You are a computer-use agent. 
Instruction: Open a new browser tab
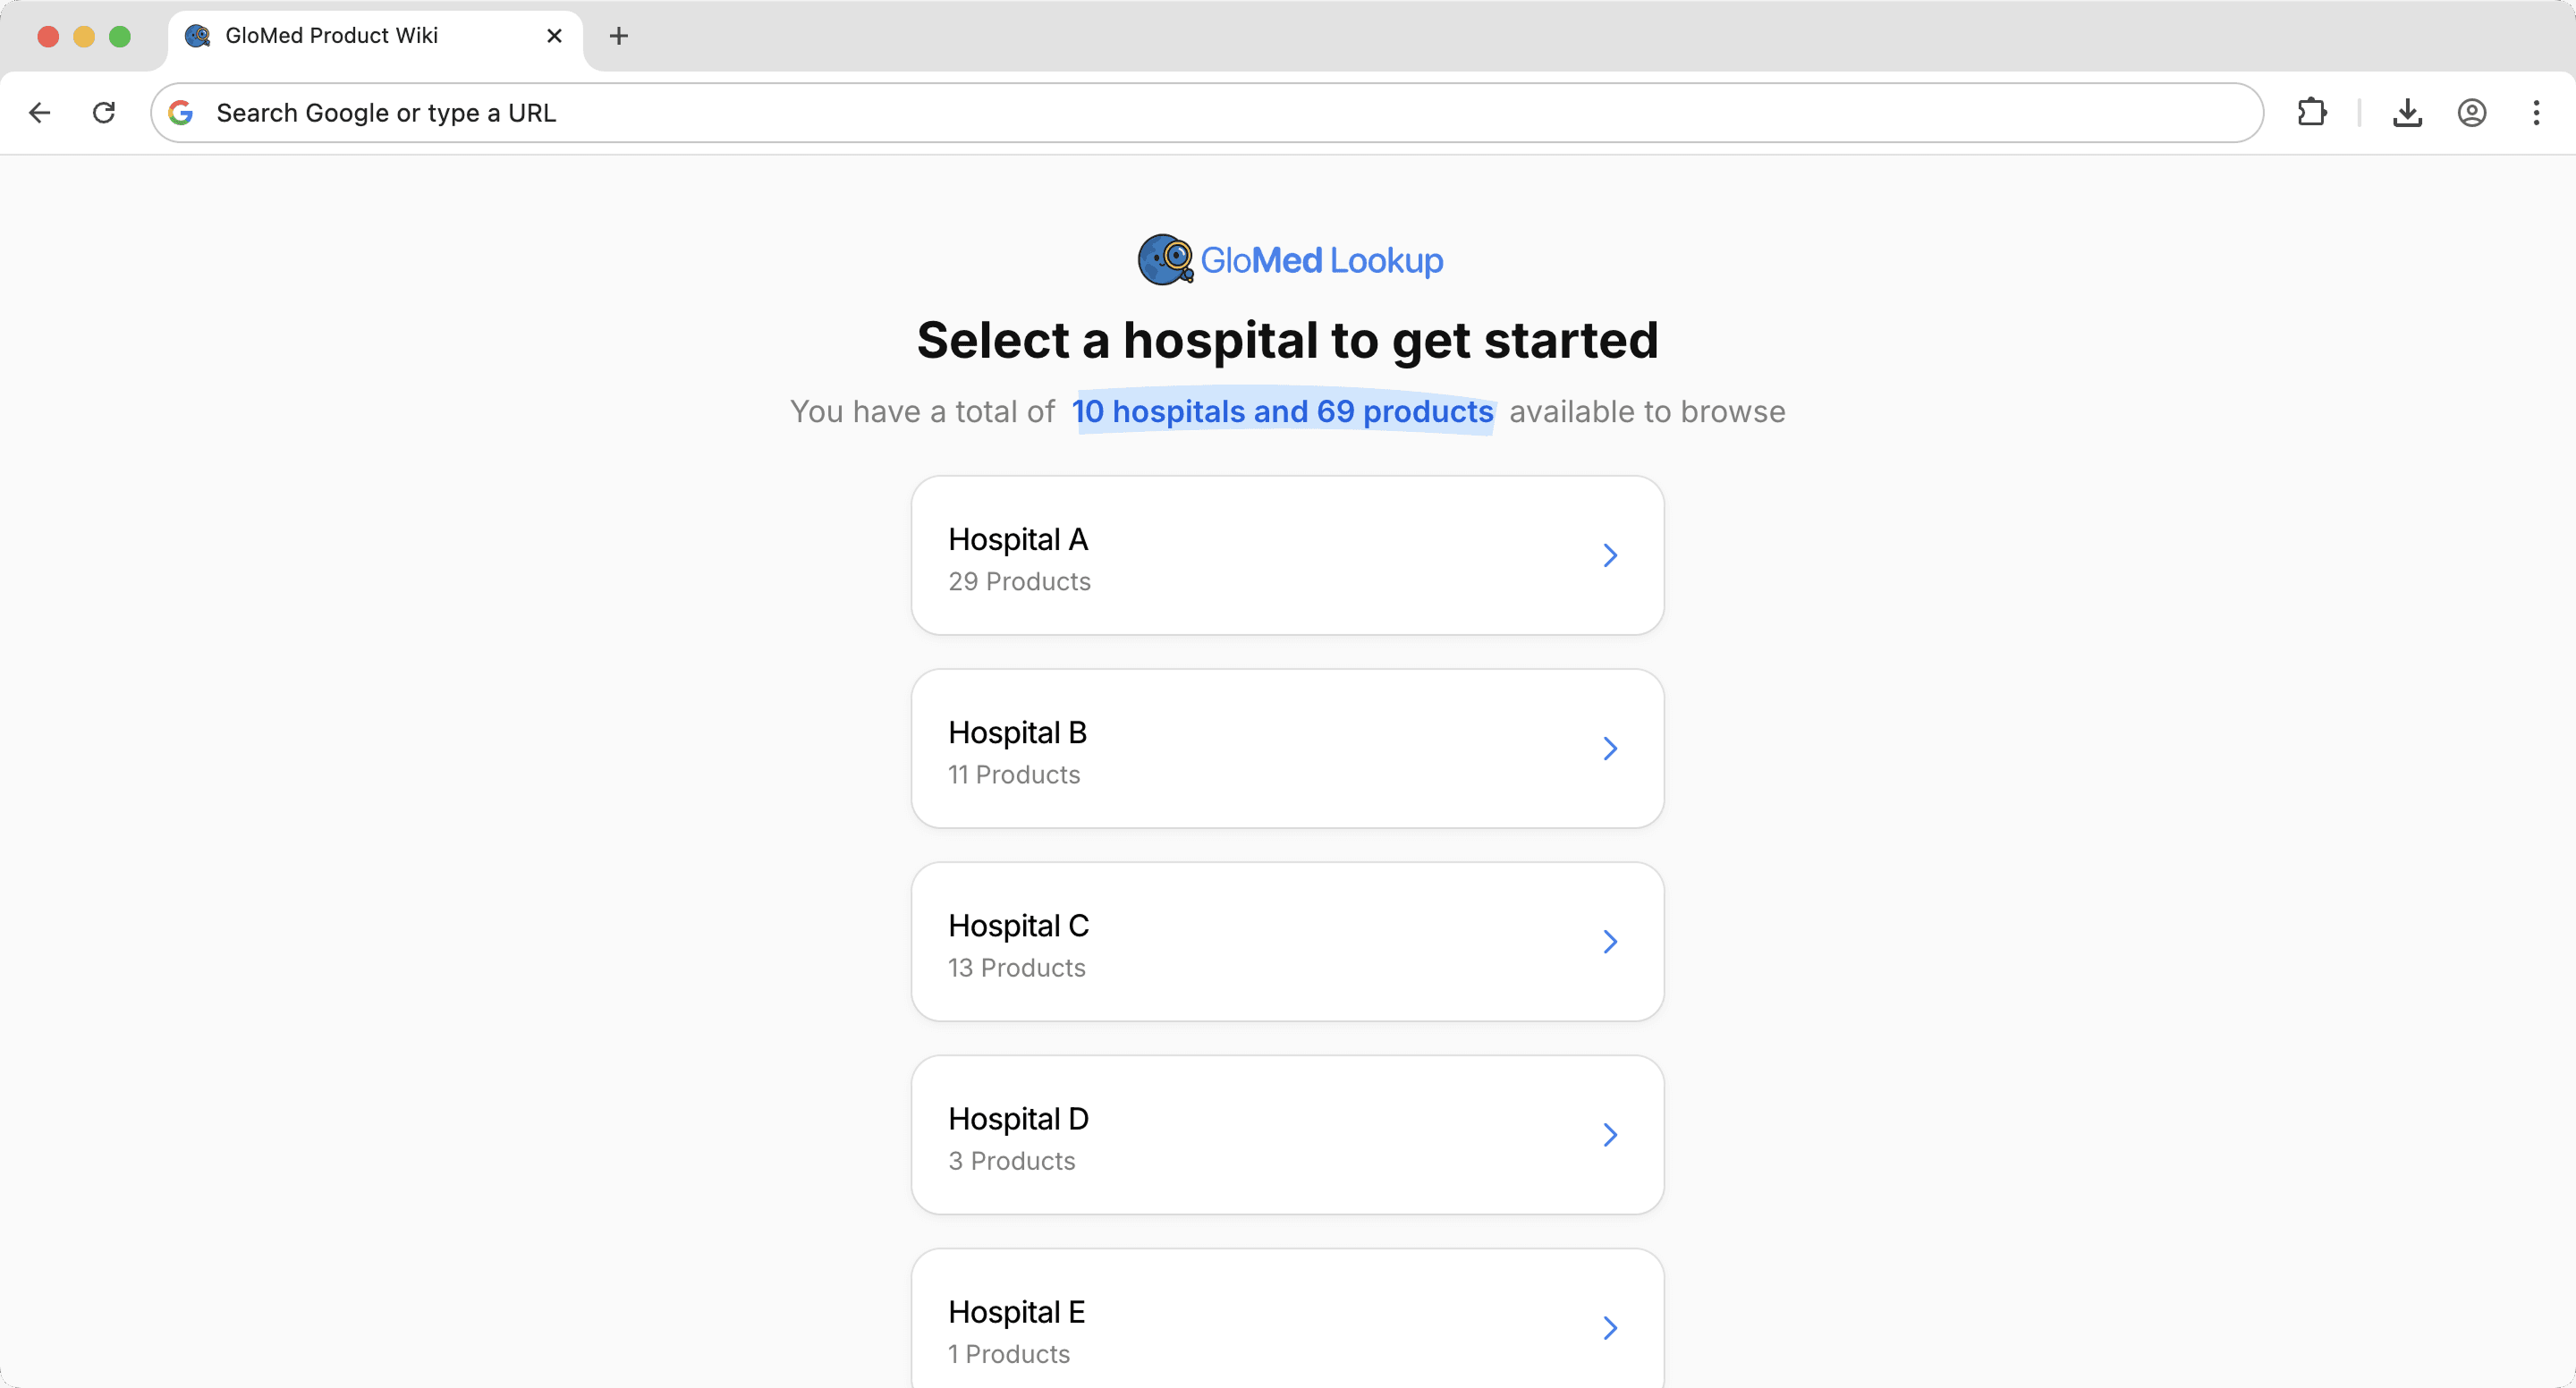(x=619, y=35)
